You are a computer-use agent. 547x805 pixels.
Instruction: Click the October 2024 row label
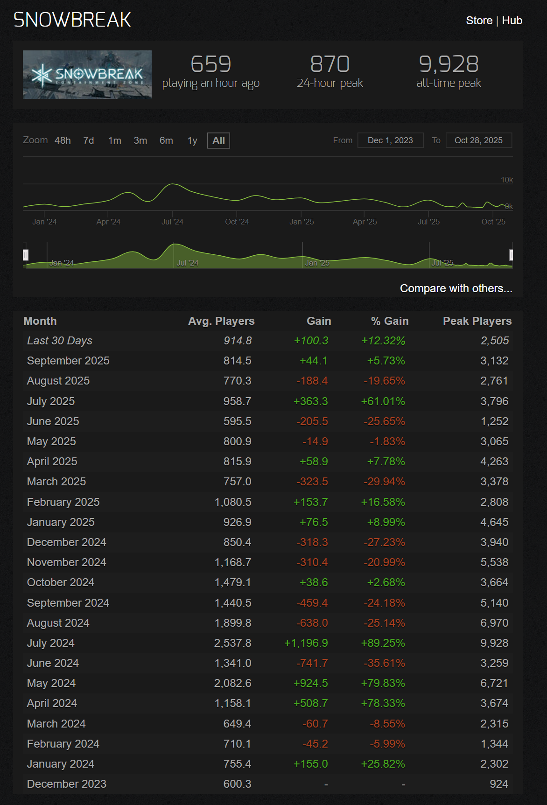click(61, 582)
